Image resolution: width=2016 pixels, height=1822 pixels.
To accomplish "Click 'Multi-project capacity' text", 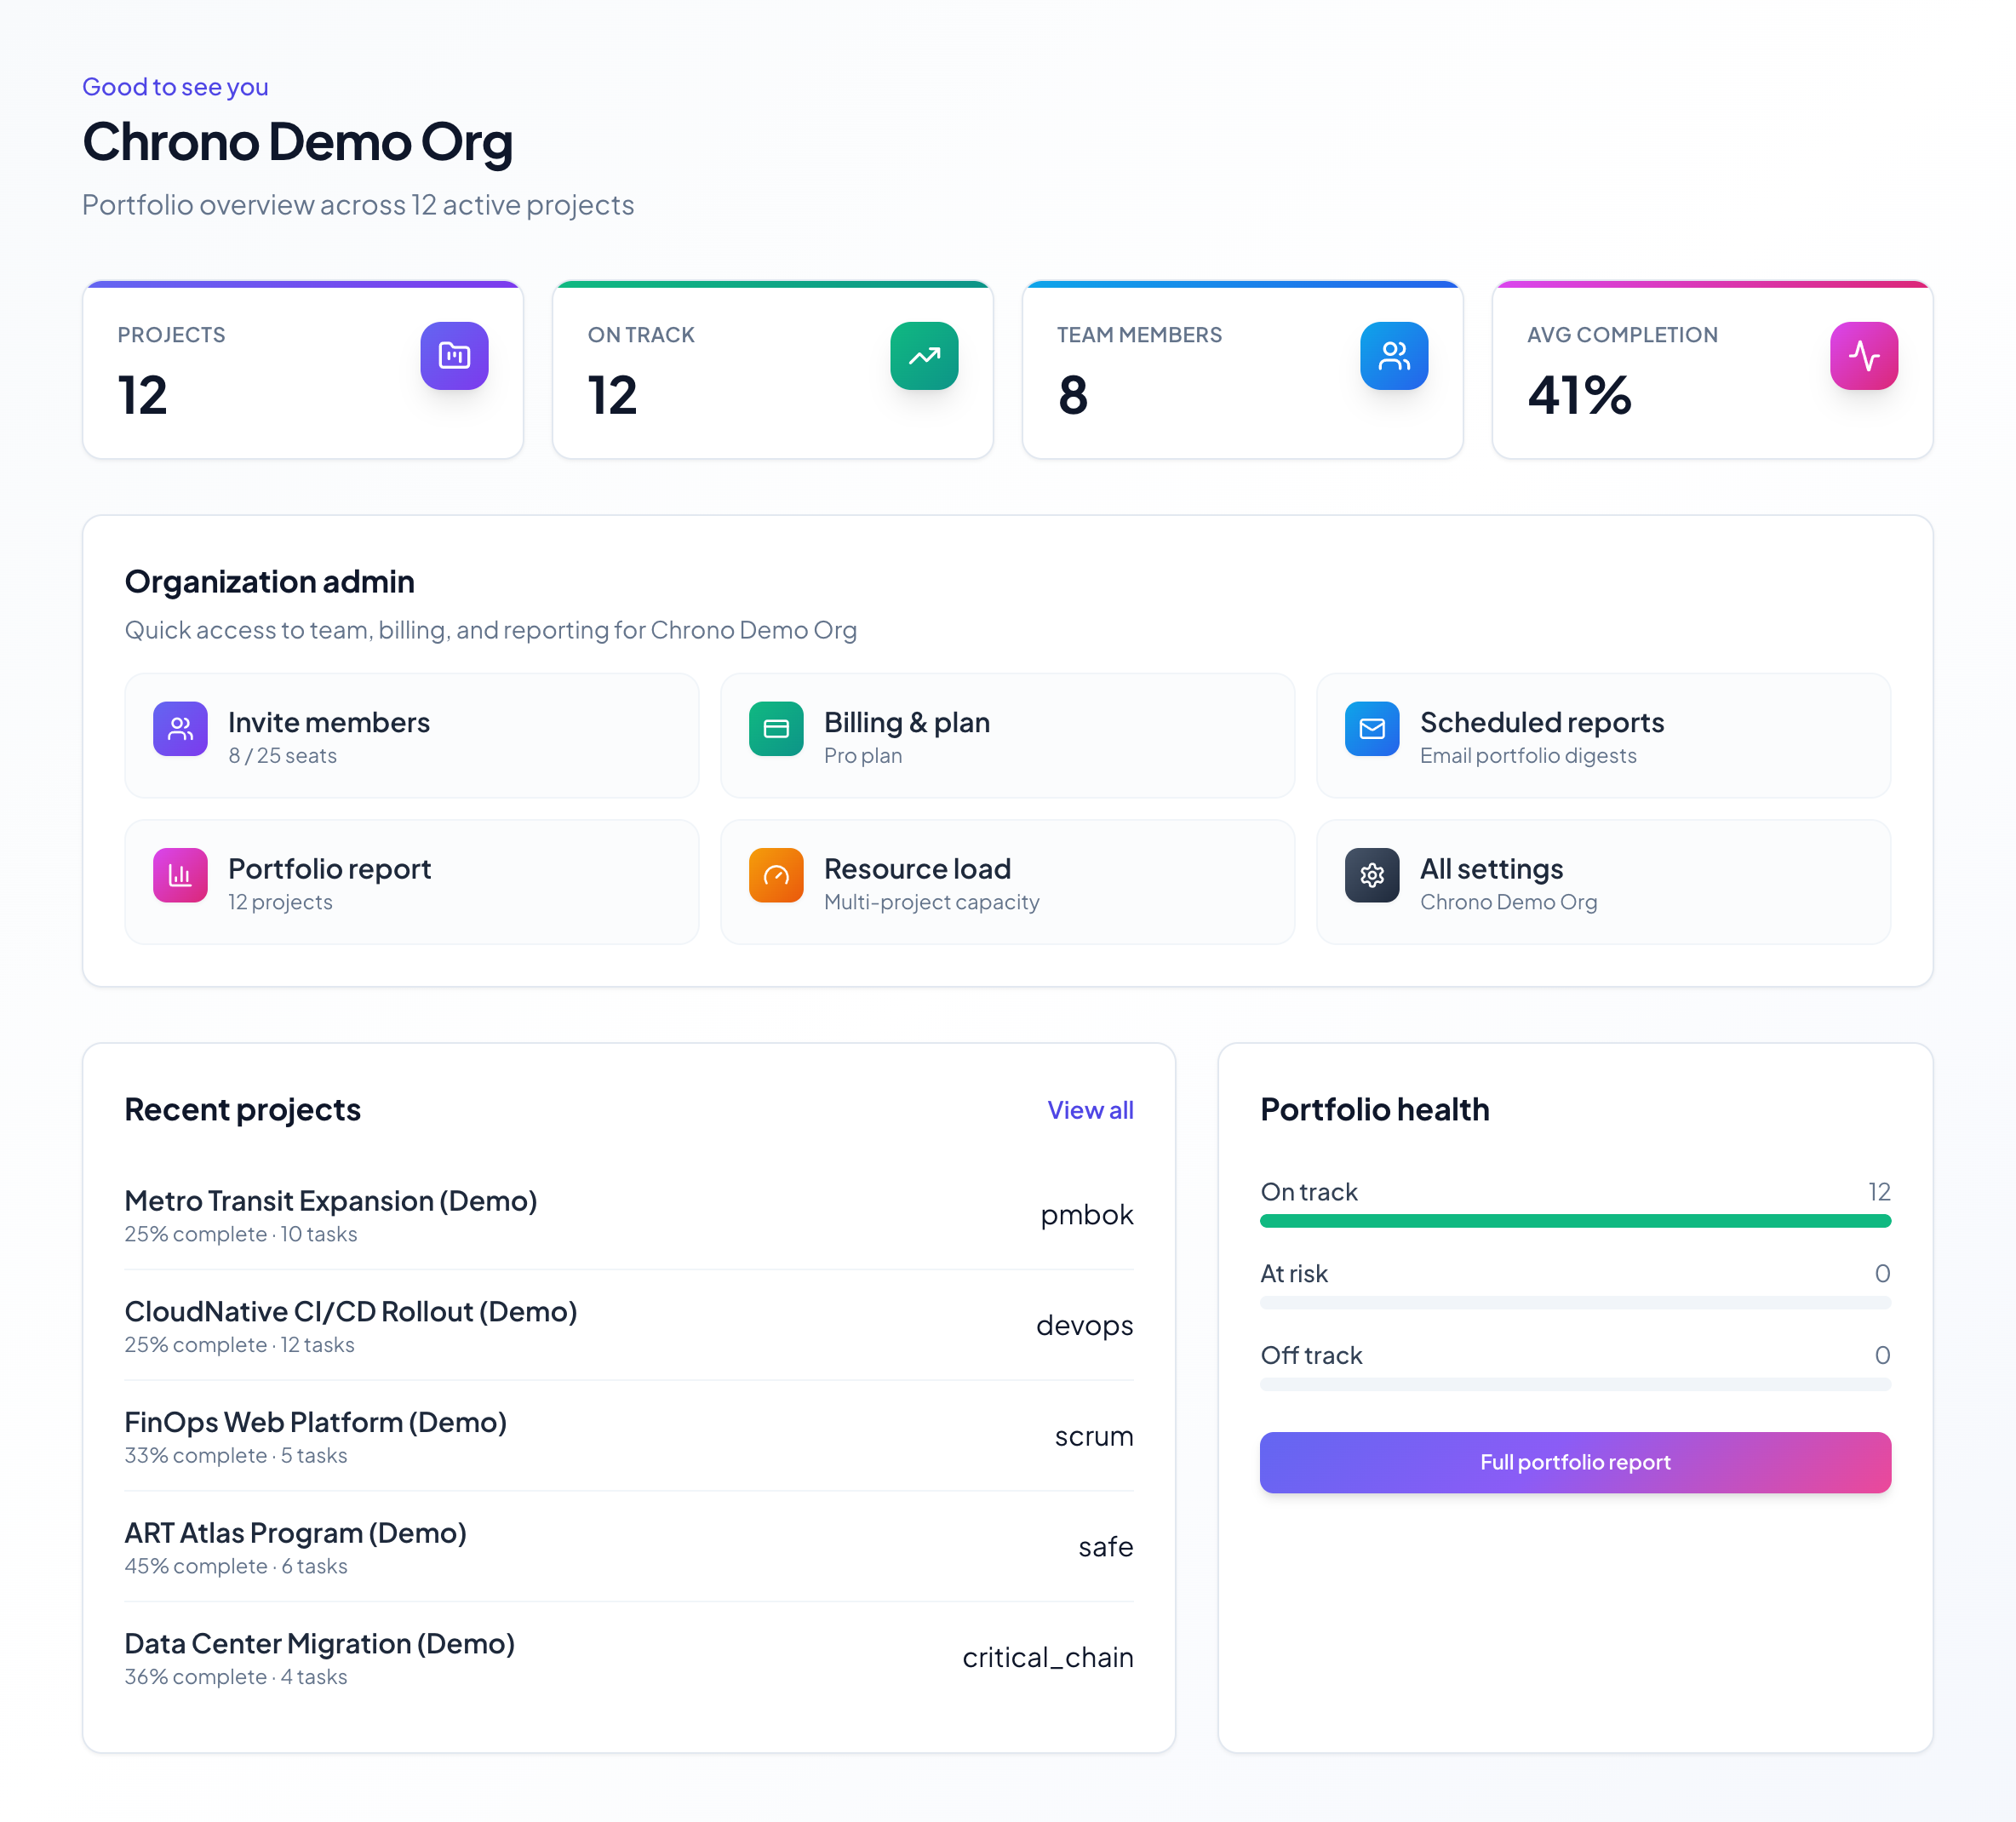I will coord(932,902).
